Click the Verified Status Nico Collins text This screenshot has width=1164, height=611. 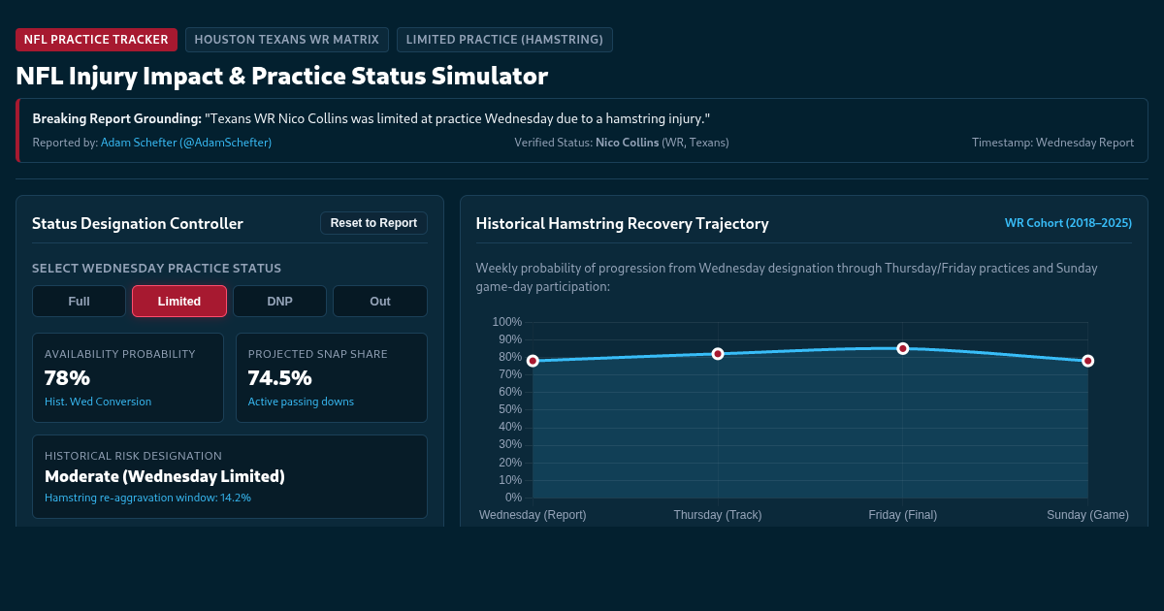tap(622, 143)
